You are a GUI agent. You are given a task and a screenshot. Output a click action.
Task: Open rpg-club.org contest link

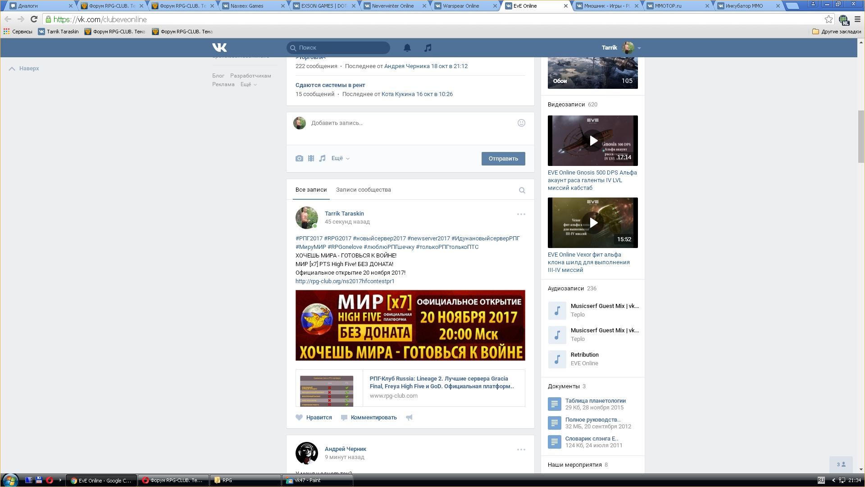[x=345, y=281]
